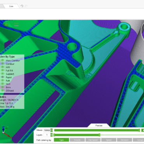Click the redo arrow icon
Screen dimensions: 144x144
[x=26, y=6]
